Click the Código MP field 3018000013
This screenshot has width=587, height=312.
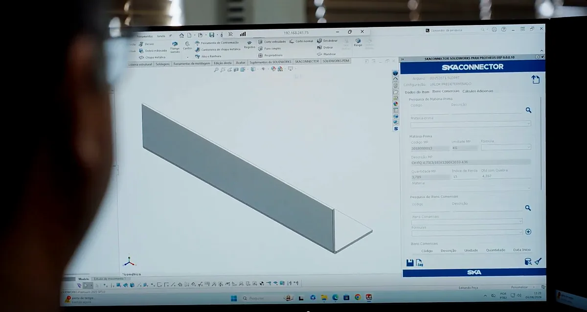click(430, 148)
